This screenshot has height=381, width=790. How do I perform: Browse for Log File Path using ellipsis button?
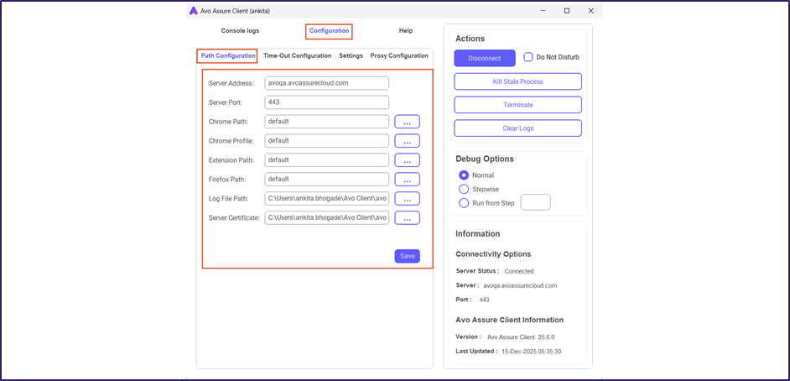(x=407, y=199)
